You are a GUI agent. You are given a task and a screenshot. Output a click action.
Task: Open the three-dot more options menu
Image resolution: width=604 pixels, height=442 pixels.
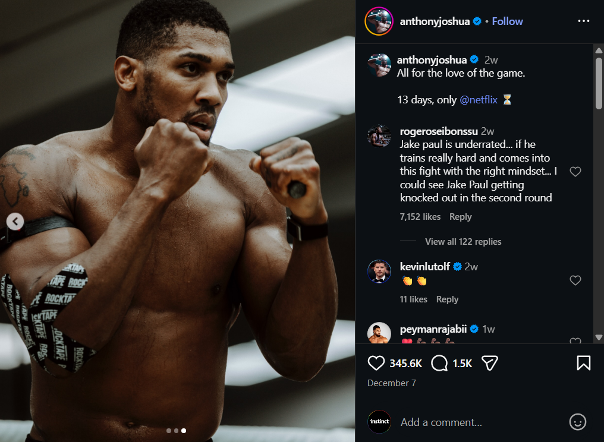click(x=584, y=21)
